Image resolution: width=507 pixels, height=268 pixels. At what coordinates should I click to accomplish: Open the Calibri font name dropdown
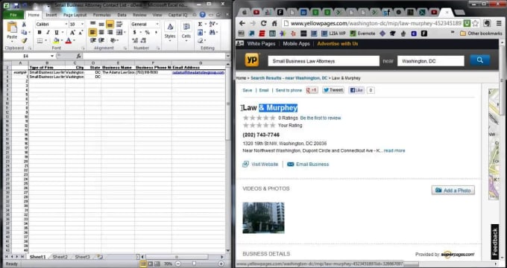click(66, 25)
